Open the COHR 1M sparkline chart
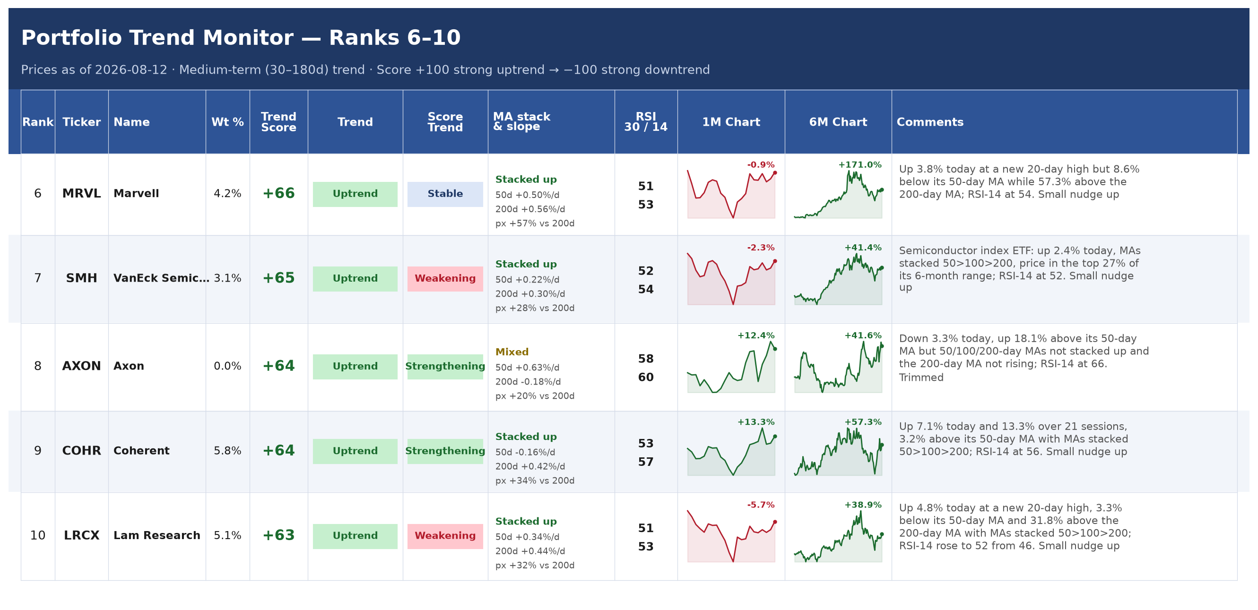The image size is (1258, 610). point(731,451)
